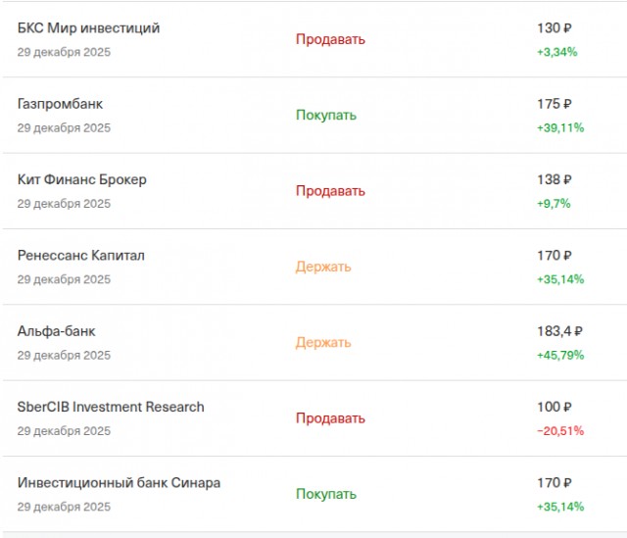The image size is (627, 538).
Task: Click Продавать recommendation for БКС Мир инвестиций
Action: (330, 39)
